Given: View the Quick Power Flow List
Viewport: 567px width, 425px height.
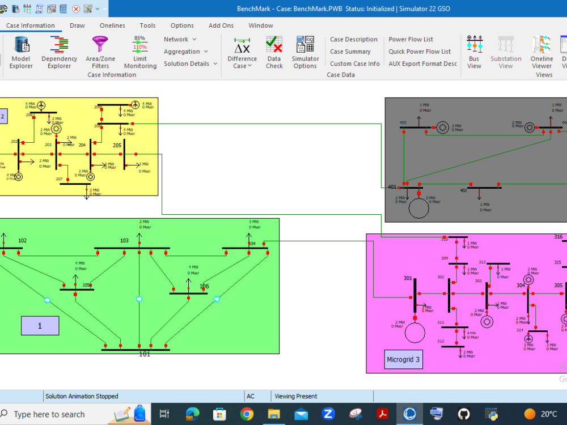Looking at the screenshot, I should tap(420, 51).
